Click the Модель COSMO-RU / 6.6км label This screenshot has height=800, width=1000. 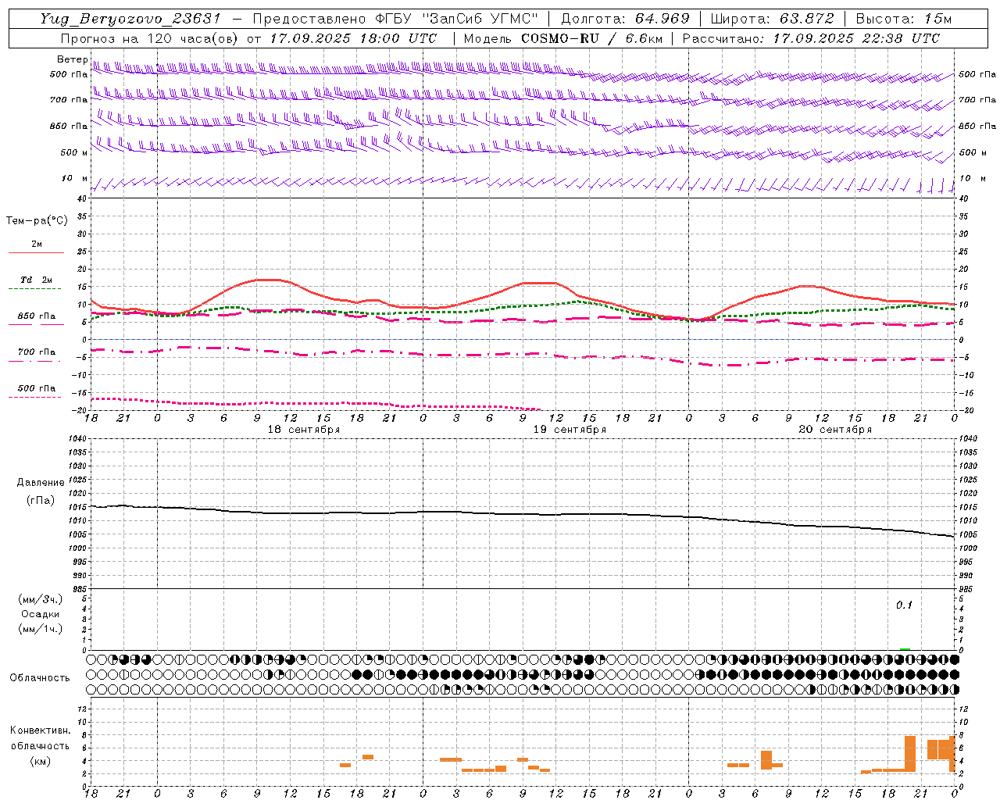pyautogui.click(x=562, y=38)
